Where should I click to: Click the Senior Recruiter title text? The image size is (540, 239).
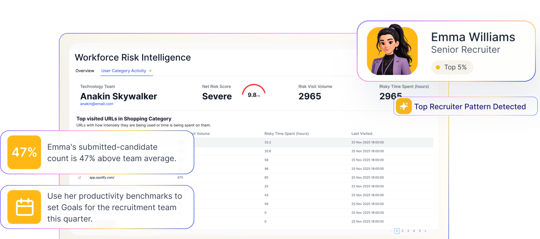click(x=466, y=50)
